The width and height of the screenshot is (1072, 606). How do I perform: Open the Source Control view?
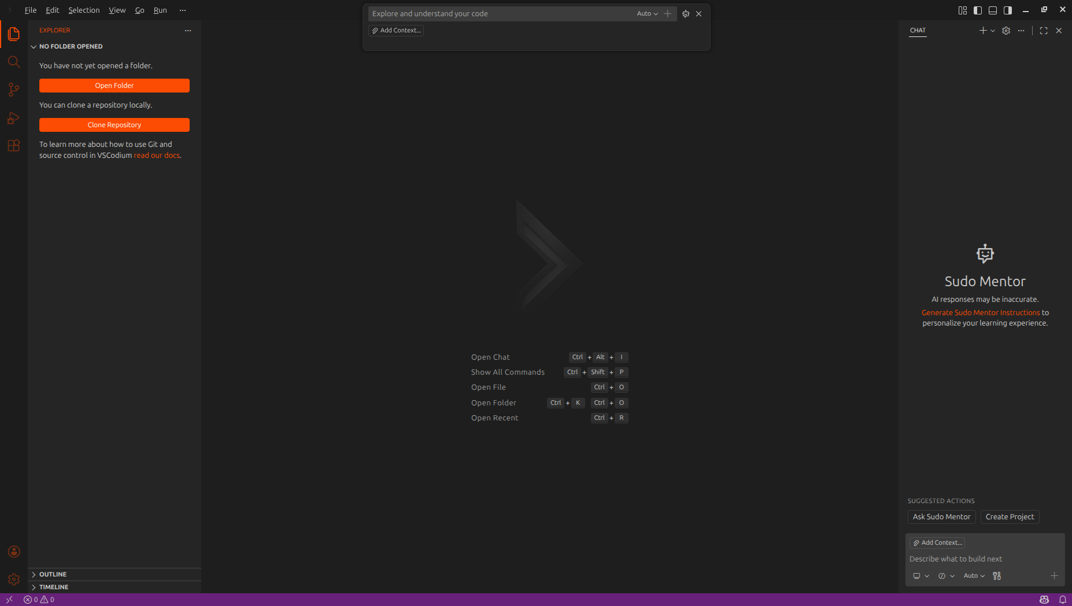click(x=14, y=90)
